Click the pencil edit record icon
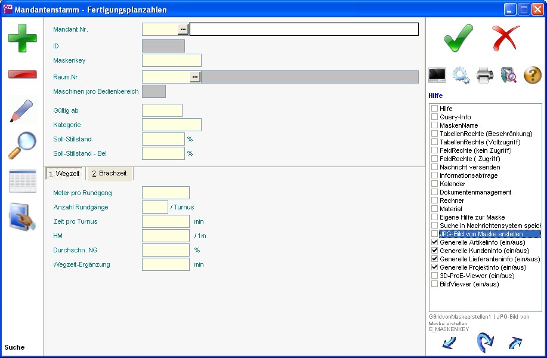This screenshot has height=358, width=547. click(22, 111)
